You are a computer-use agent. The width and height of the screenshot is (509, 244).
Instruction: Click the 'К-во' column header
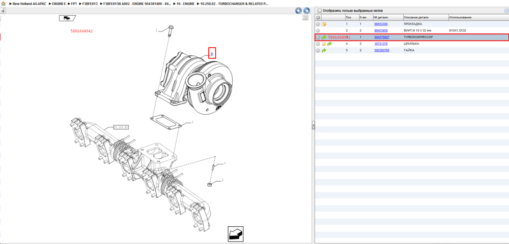365,17
